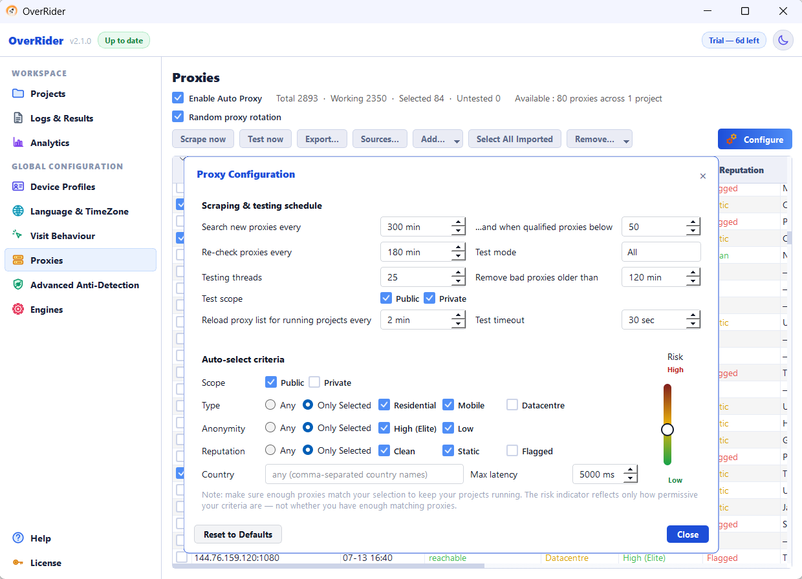The image size is (802, 579).
Task: Open Visit Behaviour settings
Action: 80,236
